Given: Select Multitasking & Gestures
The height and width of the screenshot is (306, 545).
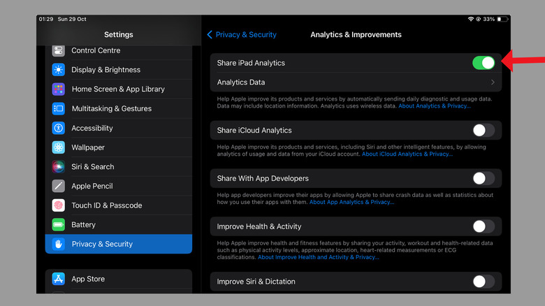Looking at the screenshot, I should coord(119,108).
